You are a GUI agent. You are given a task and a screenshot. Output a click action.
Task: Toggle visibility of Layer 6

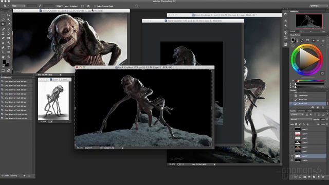pyautogui.click(x=292, y=134)
